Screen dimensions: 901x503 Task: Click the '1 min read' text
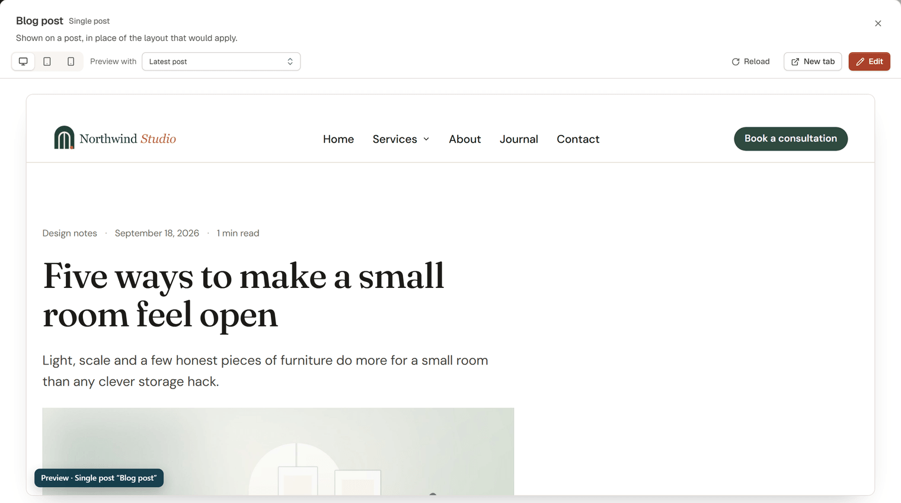[238, 233]
